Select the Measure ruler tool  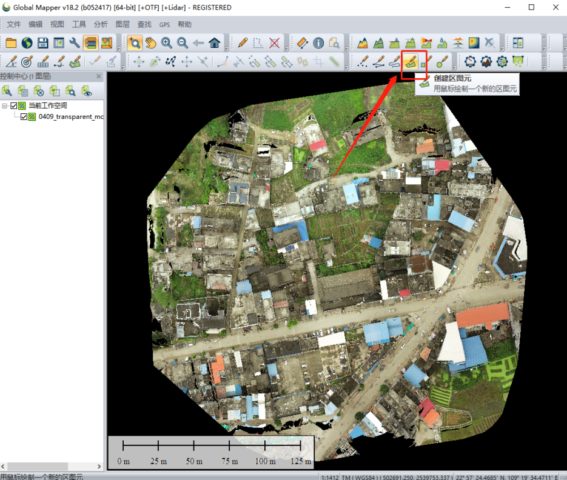[x=303, y=43]
